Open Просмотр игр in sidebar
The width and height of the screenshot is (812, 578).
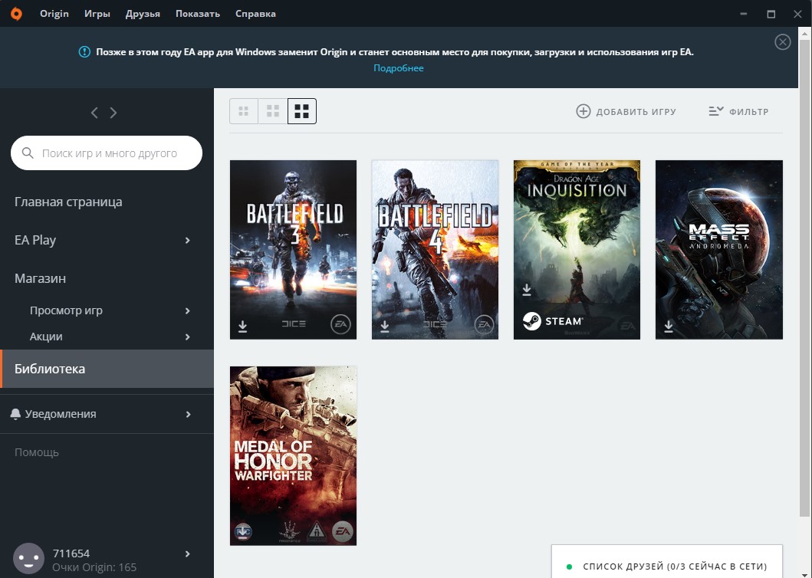point(66,310)
